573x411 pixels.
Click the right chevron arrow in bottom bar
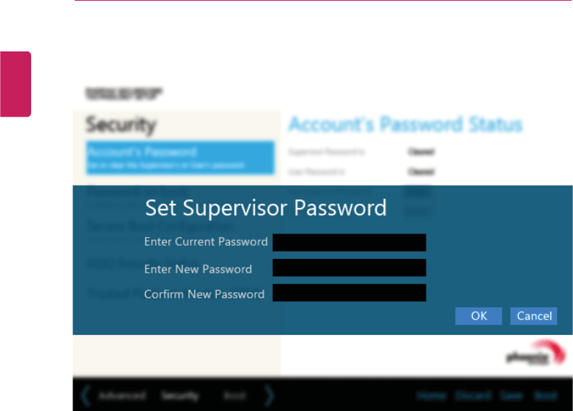tap(269, 395)
